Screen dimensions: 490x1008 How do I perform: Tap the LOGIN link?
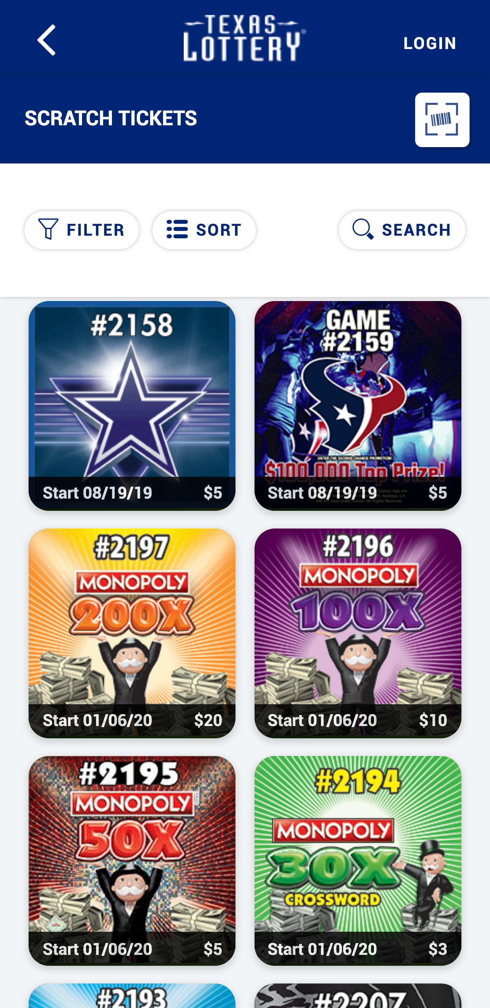pos(430,43)
